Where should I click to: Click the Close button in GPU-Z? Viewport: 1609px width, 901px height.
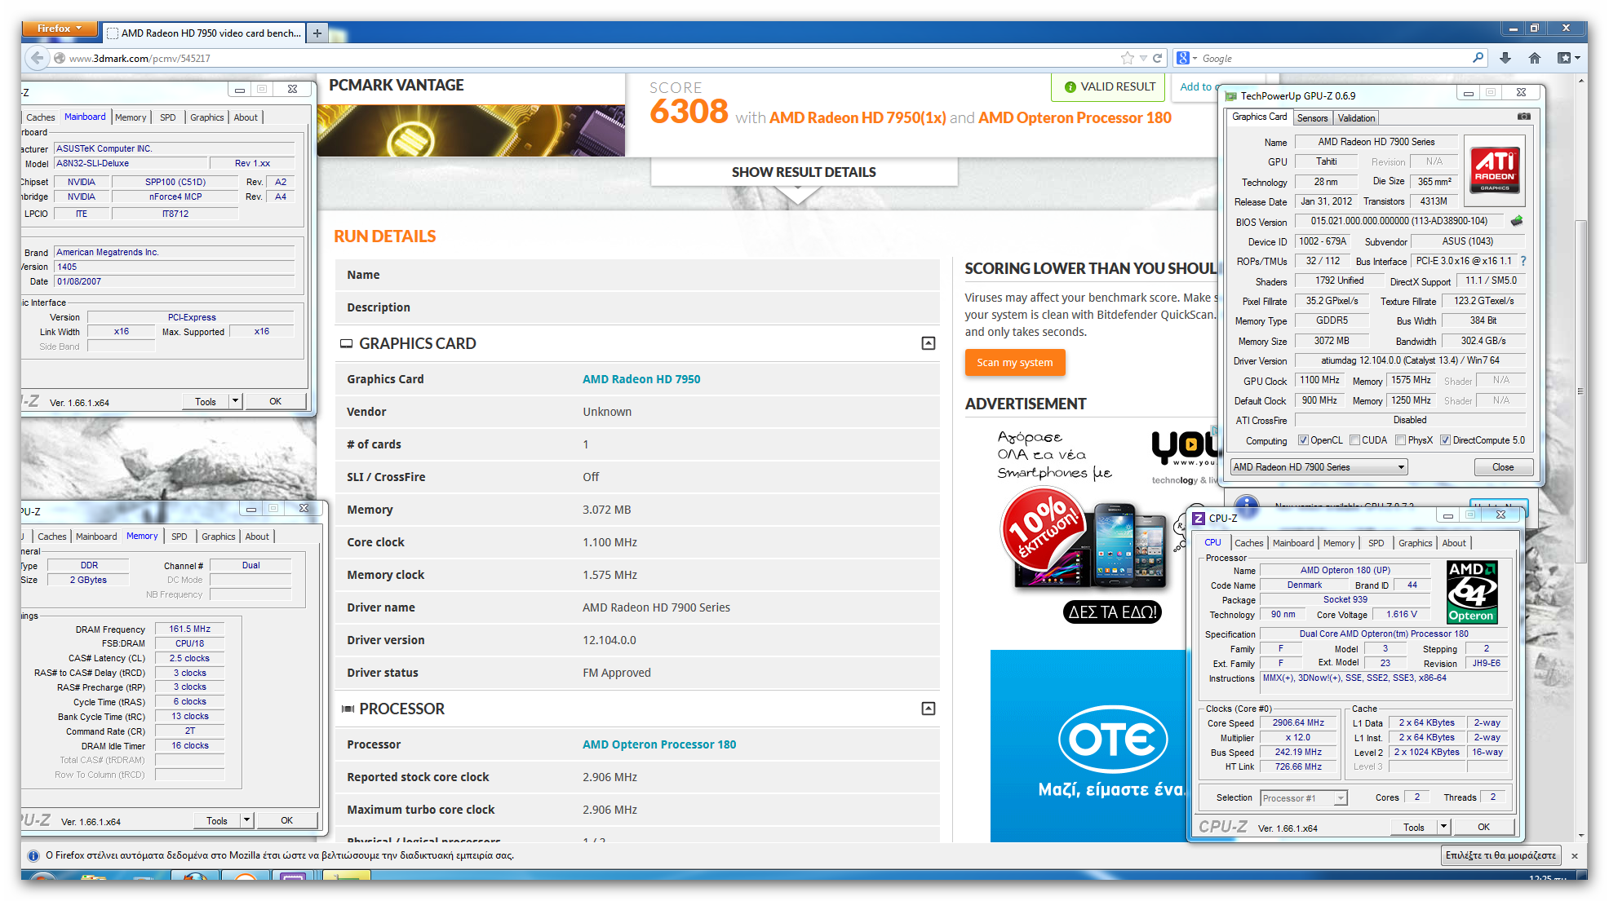coord(1503,467)
